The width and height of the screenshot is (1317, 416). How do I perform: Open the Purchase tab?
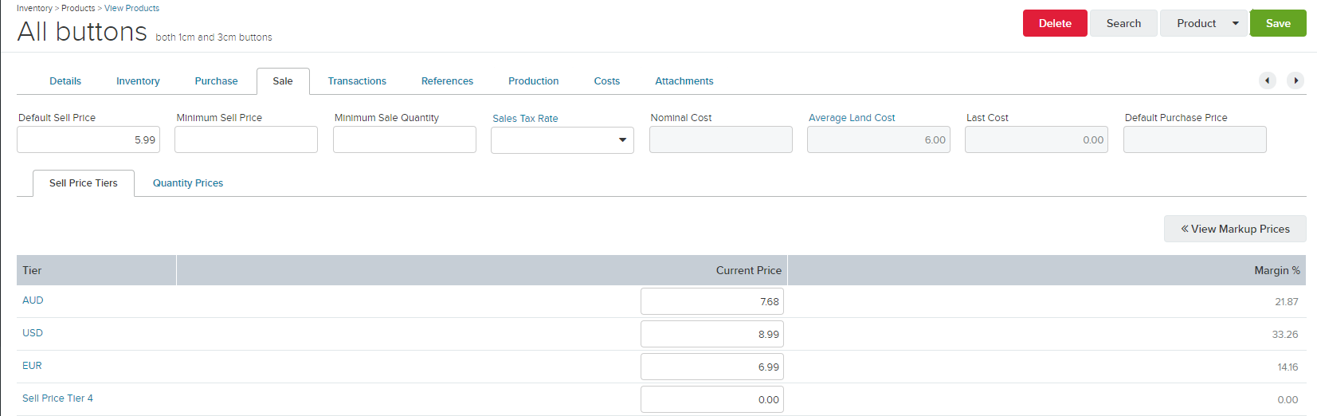(x=216, y=81)
